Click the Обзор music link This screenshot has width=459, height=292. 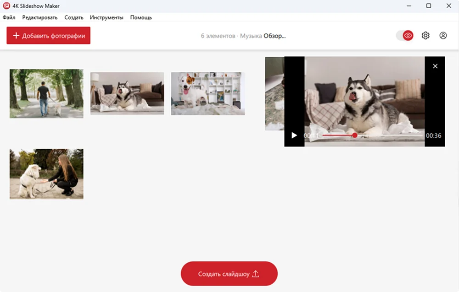[274, 35]
